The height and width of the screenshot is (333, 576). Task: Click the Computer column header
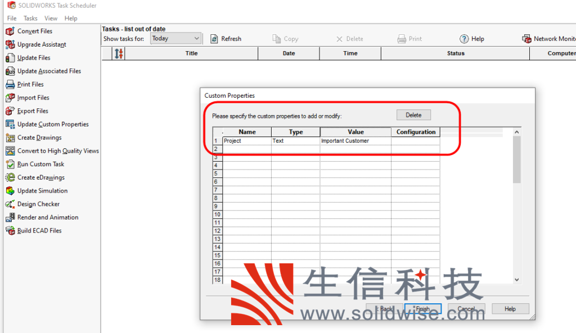pyautogui.click(x=553, y=53)
